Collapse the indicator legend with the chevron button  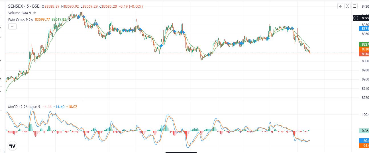(13, 27)
